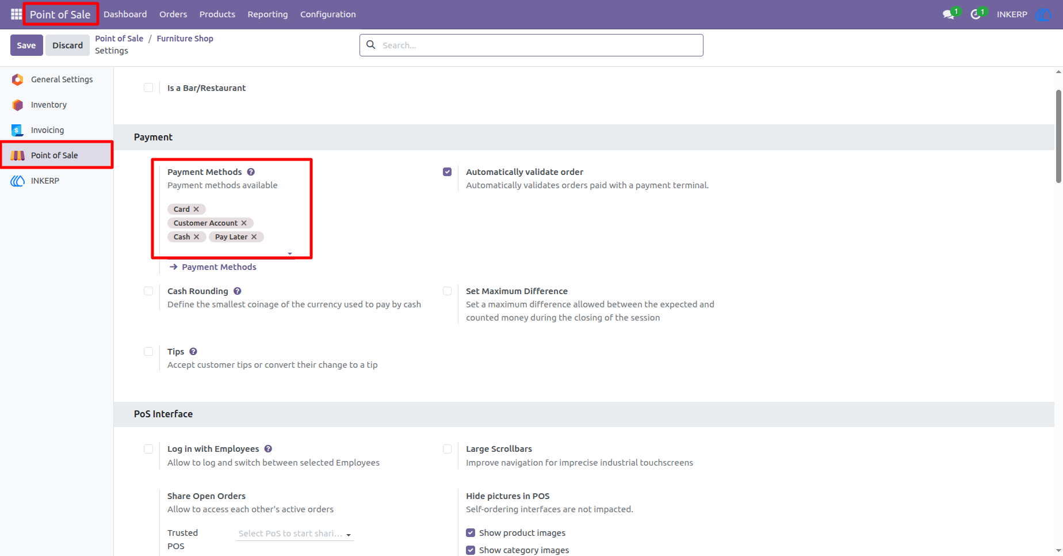Screen dimensions: 1063x556
Task: Expand the payment methods dropdown arrow
Action: coord(290,254)
